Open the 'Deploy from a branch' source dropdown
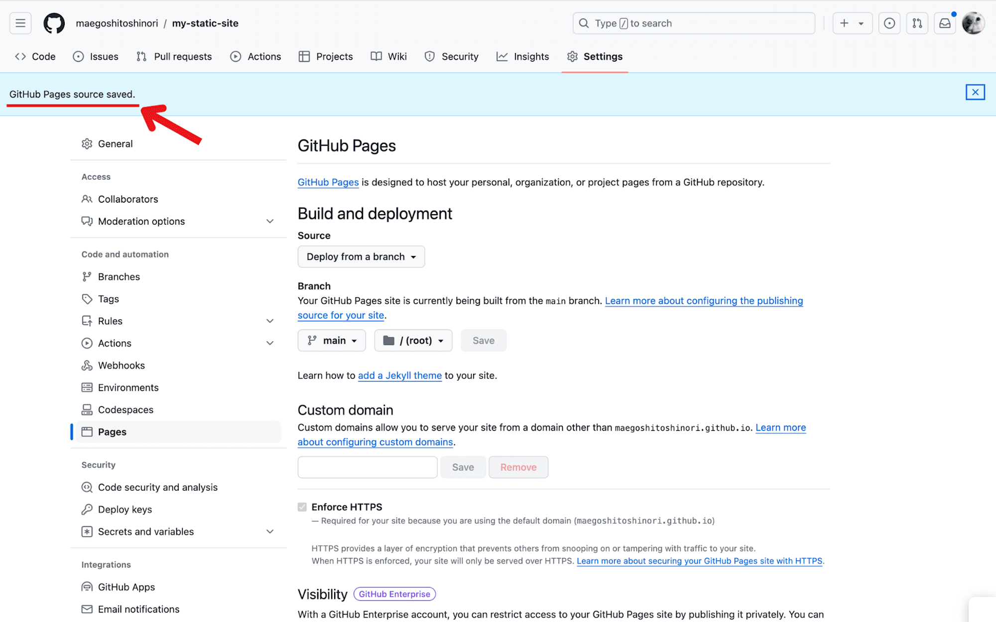 [361, 257]
